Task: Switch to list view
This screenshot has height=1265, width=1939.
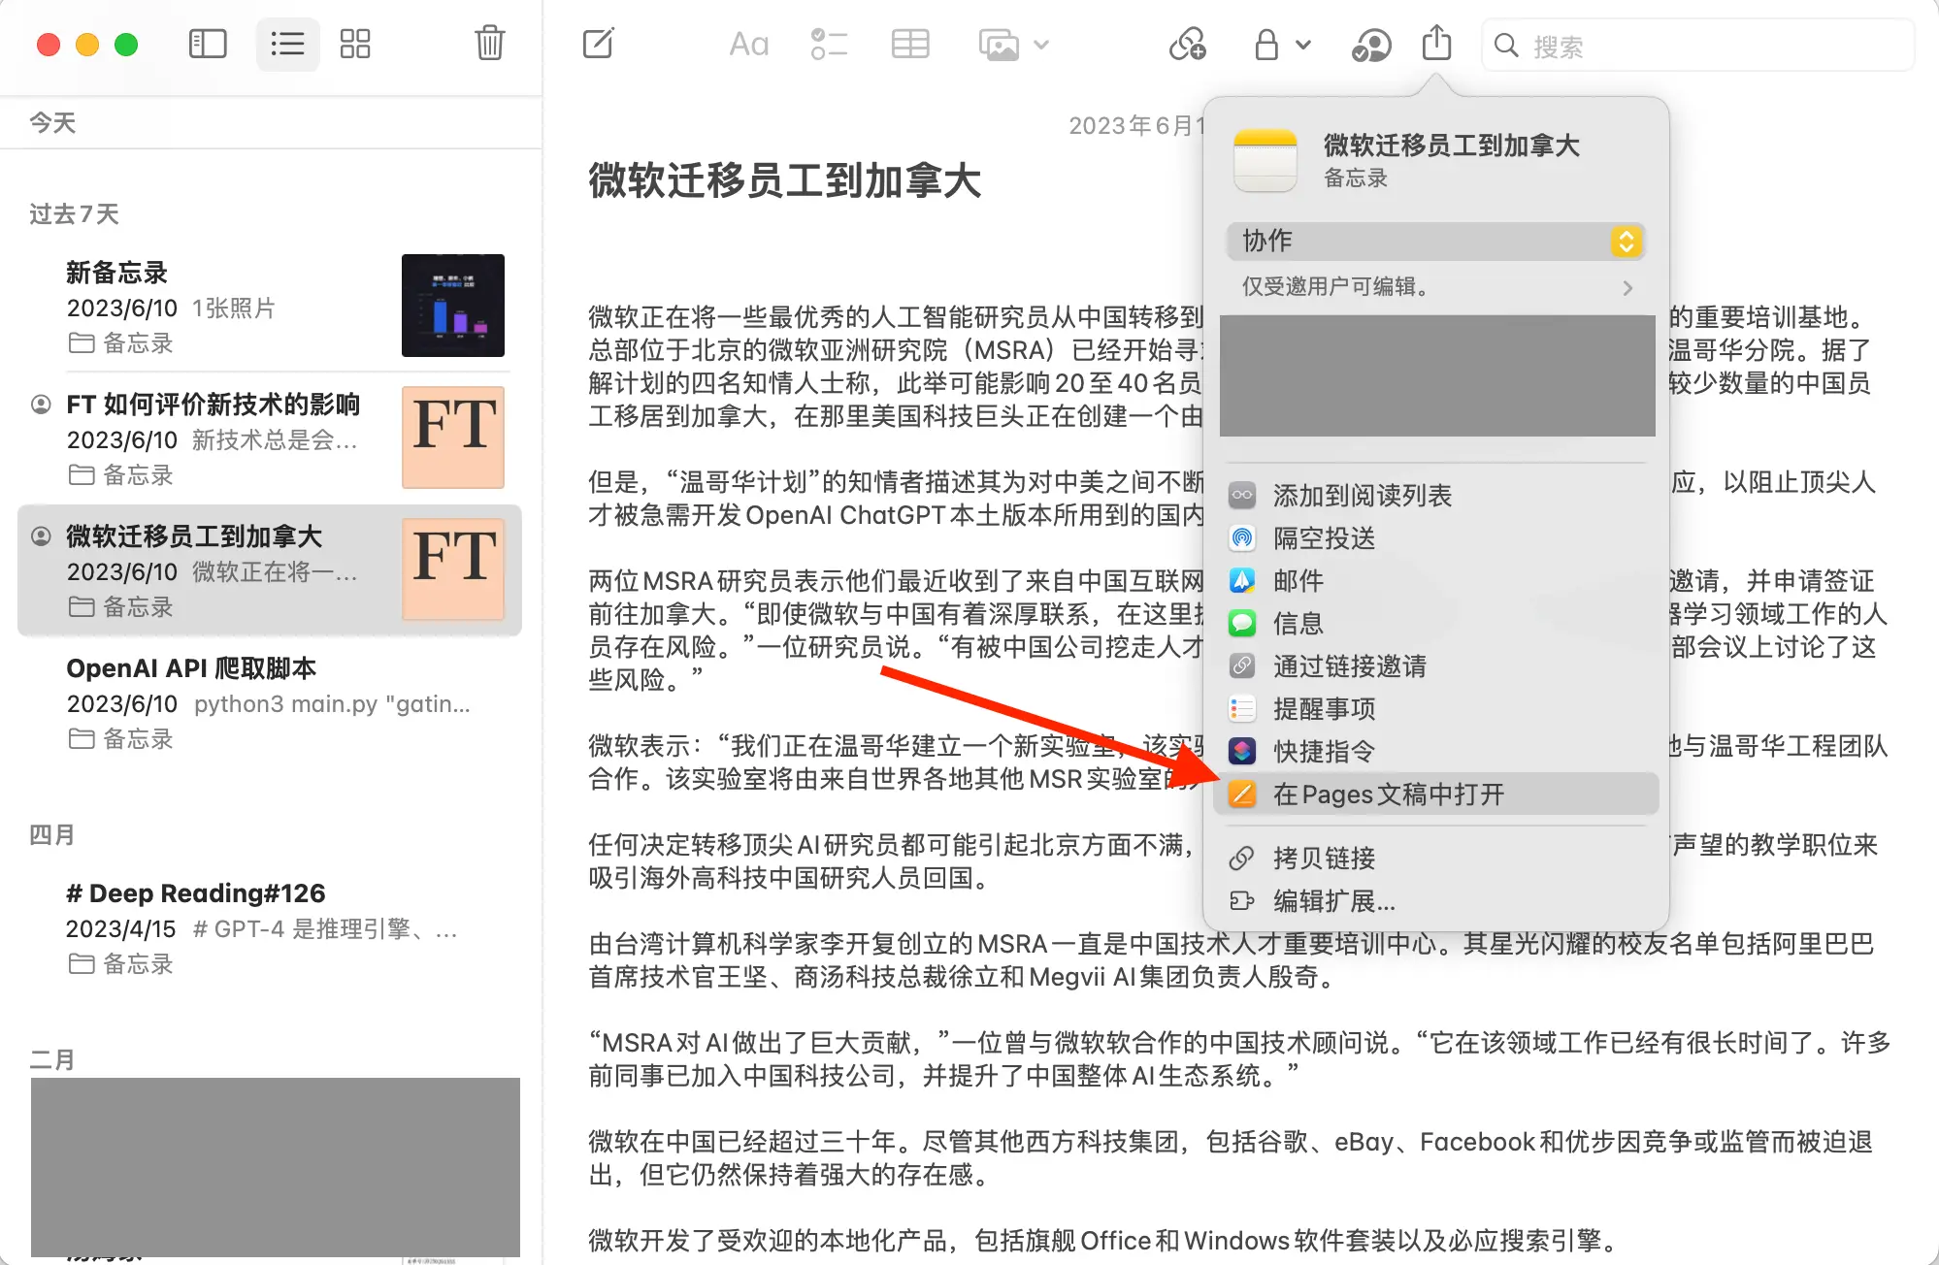Action: coord(287,45)
